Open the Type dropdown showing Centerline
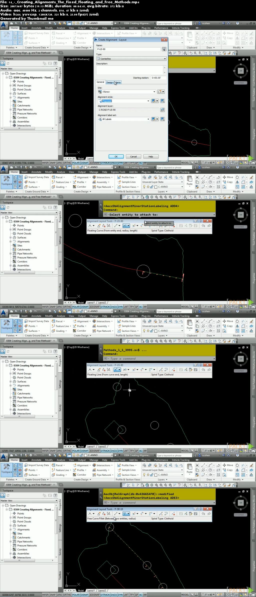This screenshot has height=597, width=256. point(131,59)
